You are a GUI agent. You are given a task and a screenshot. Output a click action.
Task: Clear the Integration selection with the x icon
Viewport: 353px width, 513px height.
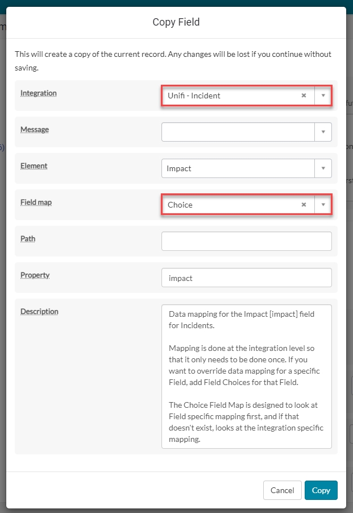click(304, 96)
